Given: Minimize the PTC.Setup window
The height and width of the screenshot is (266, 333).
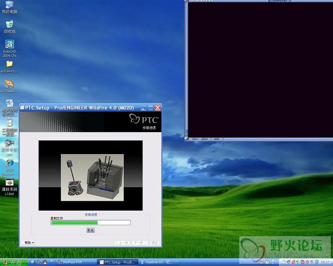Looking at the screenshot, I should (x=143, y=108).
